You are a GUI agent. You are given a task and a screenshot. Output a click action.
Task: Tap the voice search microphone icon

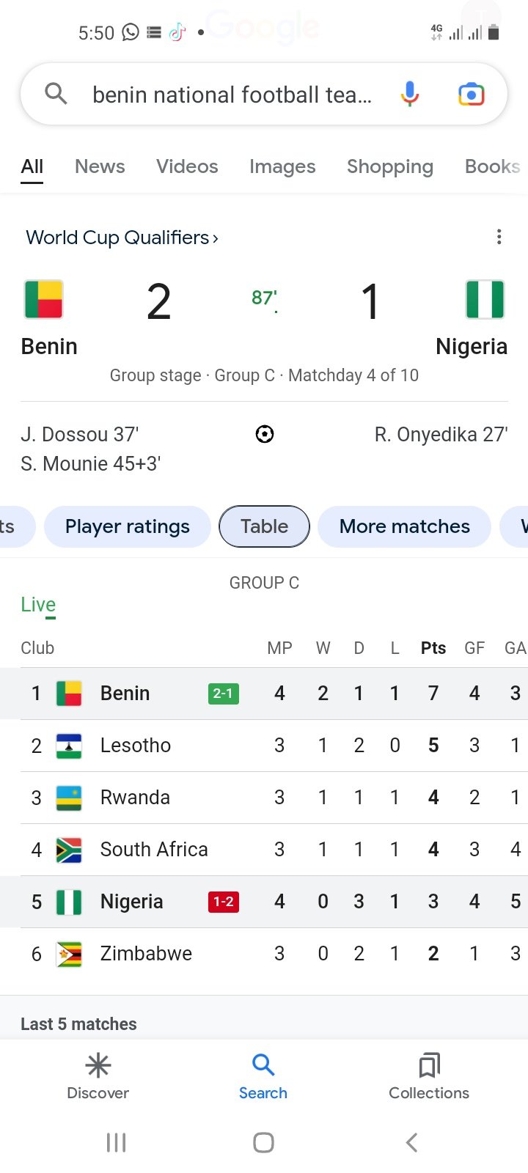click(x=410, y=95)
